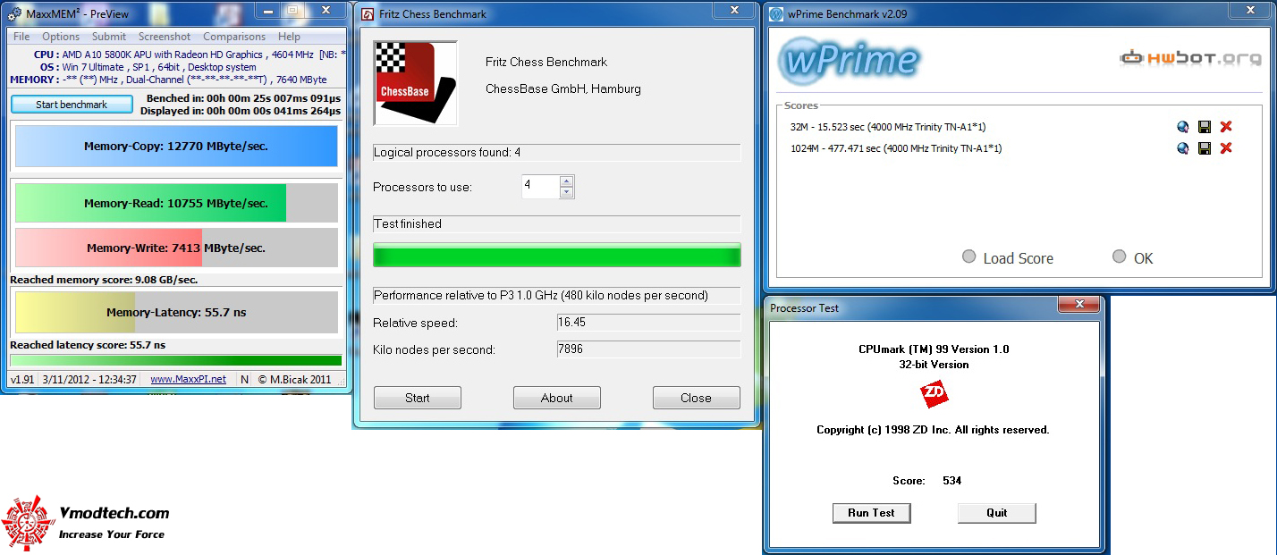Click 'ChessBase GmbH, Hamburg' text
1277x555 pixels.
[563, 88]
